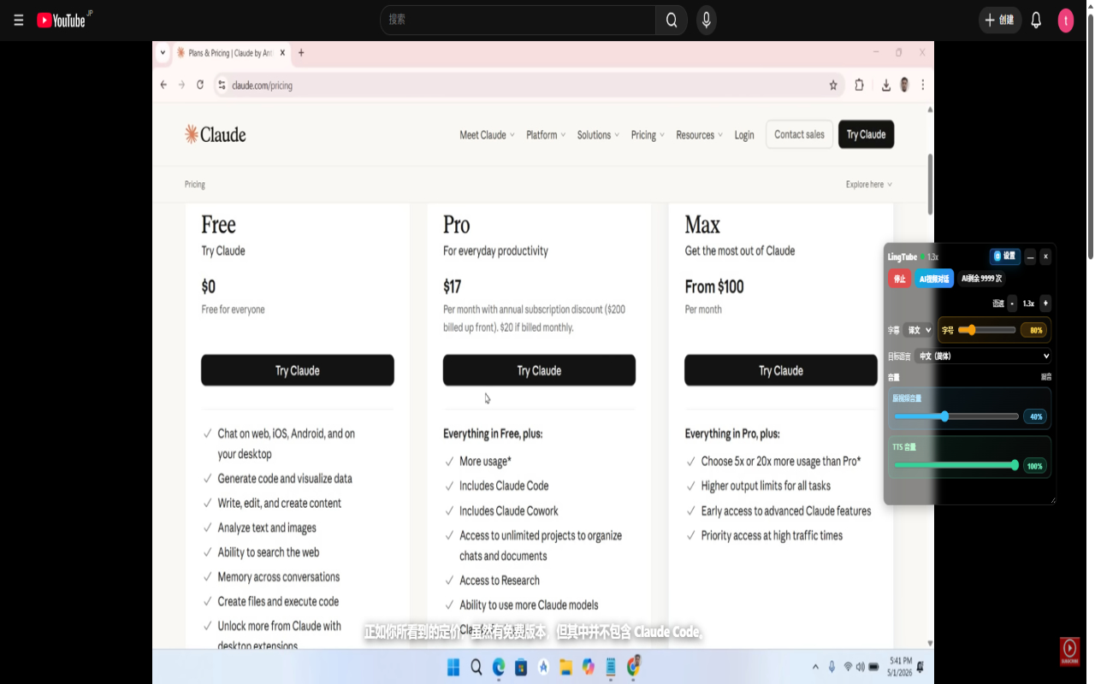Adjust the blue original video volume slider

tap(956, 416)
